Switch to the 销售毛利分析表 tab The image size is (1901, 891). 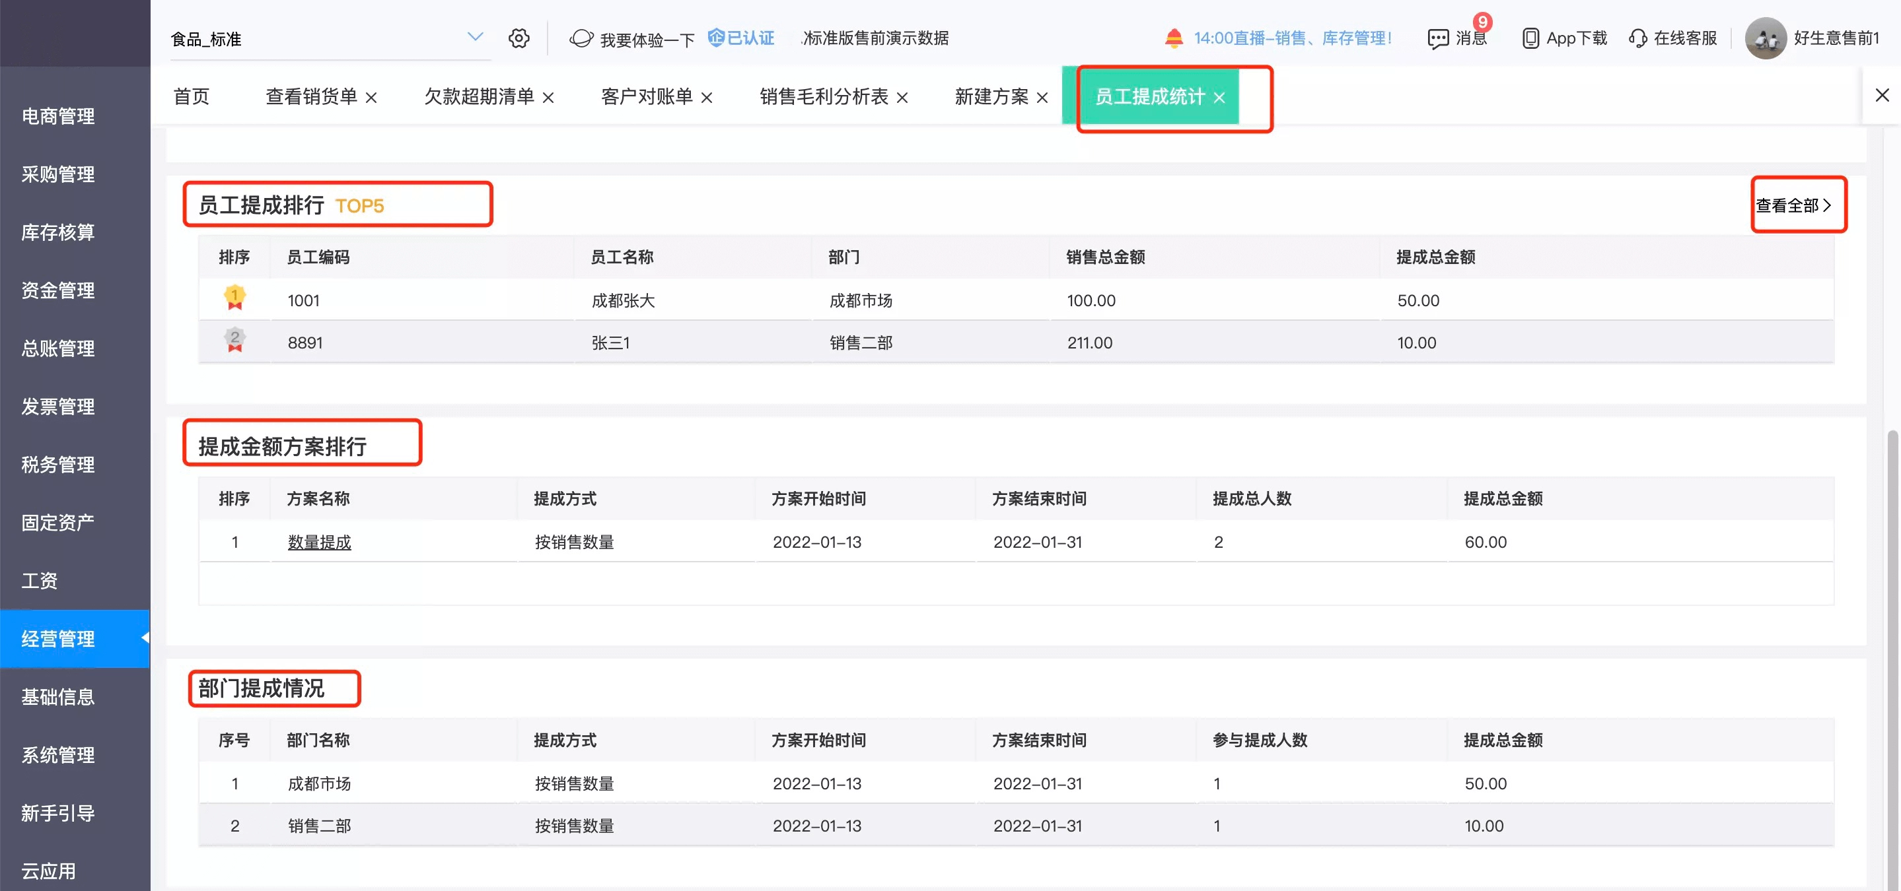tap(824, 96)
